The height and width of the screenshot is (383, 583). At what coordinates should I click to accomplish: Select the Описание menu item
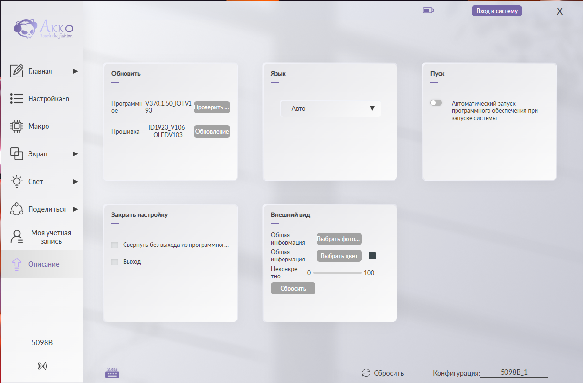pyautogui.click(x=42, y=264)
